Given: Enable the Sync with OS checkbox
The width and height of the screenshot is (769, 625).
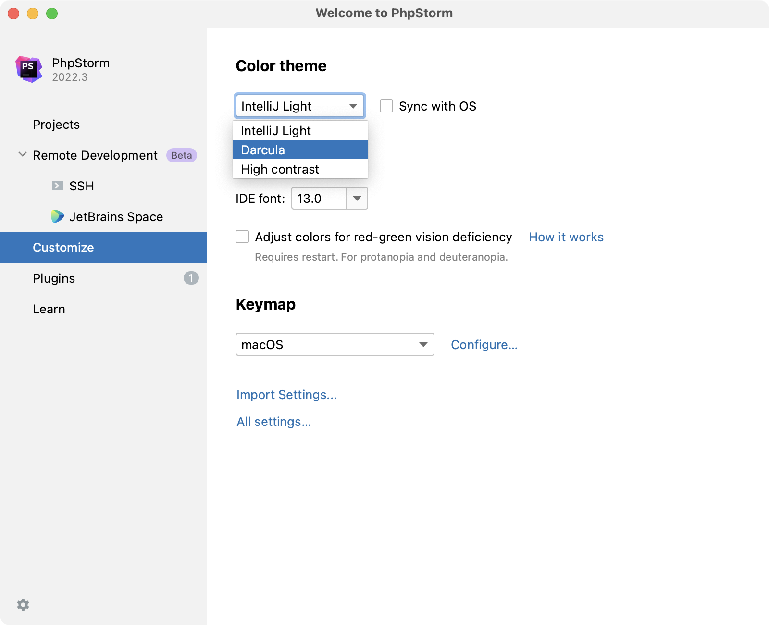Looking at the screenshot, I should pyautogui.click(x=386, y=106).
